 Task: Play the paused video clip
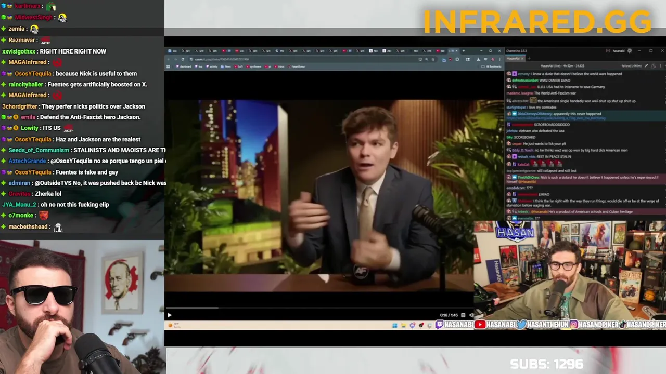point(169,315)
